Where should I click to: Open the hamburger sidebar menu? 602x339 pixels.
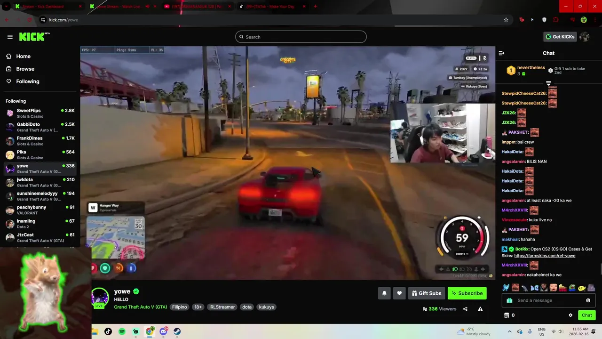point(10,37)
